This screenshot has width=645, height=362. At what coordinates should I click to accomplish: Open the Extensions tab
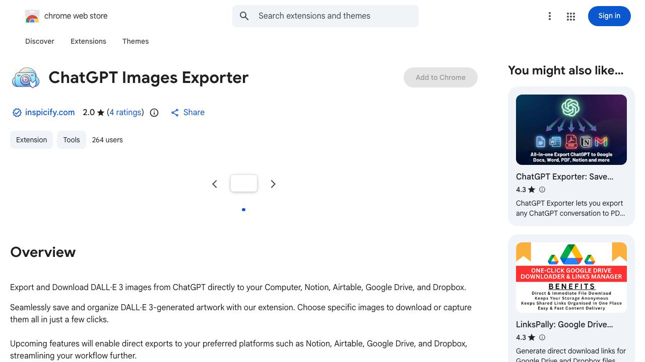[88, 41]
